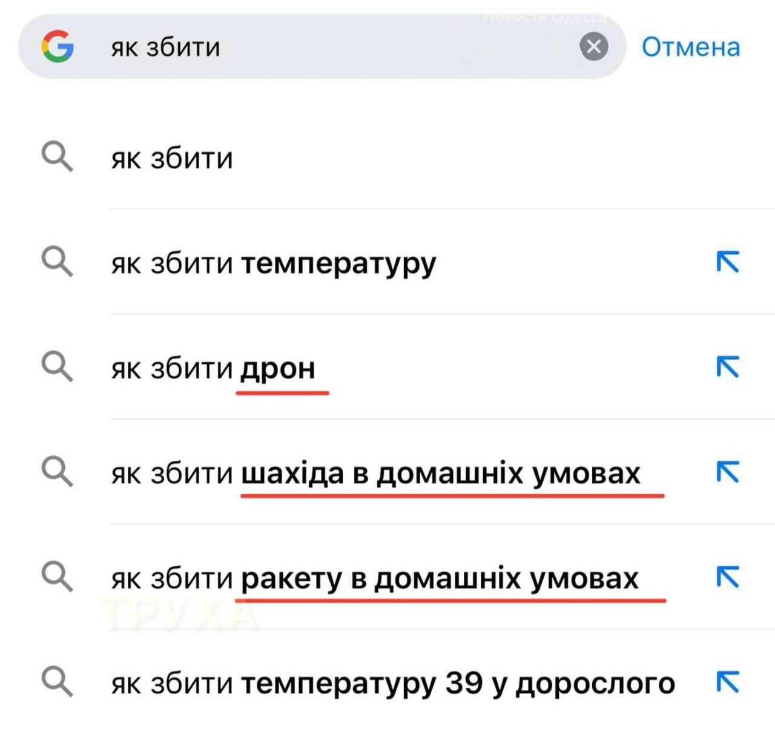The width and height of the screenshot is (775, 754).
Task: Choose suggestion шахіда в домашніх умовах
Action: tap(375, 473)
